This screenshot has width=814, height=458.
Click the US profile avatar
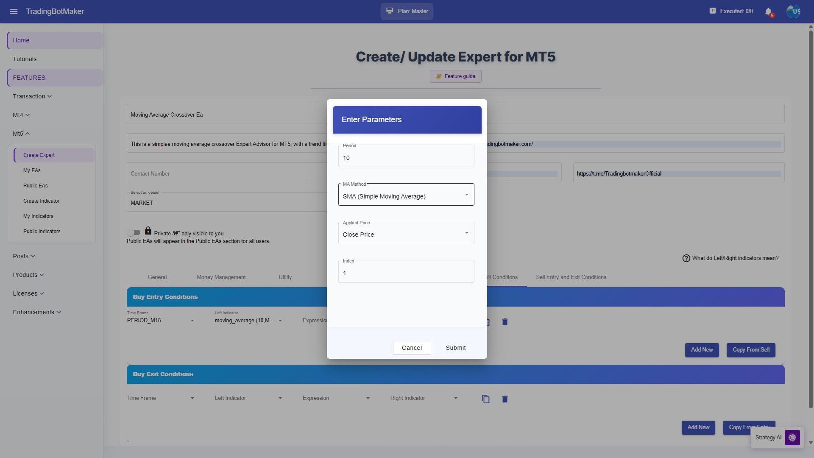pyautogui.click(x=794, y=11)
